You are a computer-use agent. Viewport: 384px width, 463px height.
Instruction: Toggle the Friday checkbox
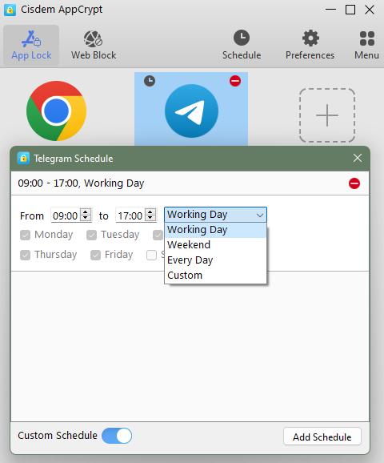click(x=95, y=255)
